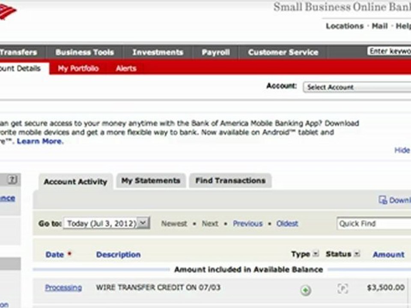The width and height of the screenshot is (411, 308).
Task: Click the Locations link
Action: (345, 26)
